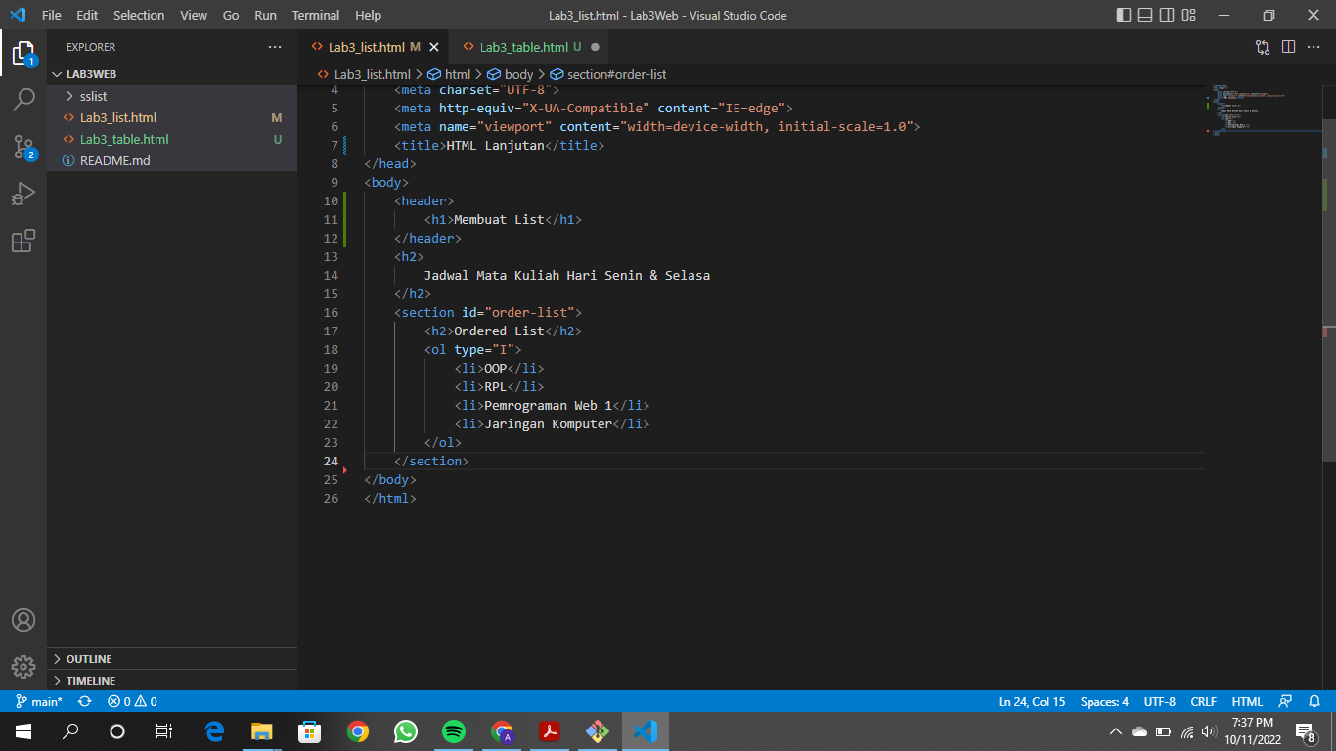Open Google Chrome from the taskbar
This screenshot has height=751, width=1336.
358,731
